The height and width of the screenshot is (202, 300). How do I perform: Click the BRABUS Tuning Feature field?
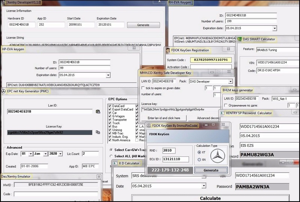[278, 50]
